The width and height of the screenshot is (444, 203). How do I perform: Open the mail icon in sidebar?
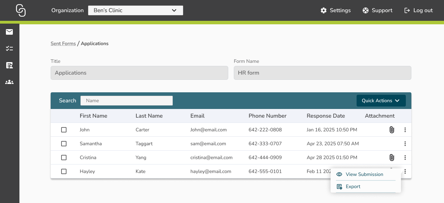(x=9, y=32)
